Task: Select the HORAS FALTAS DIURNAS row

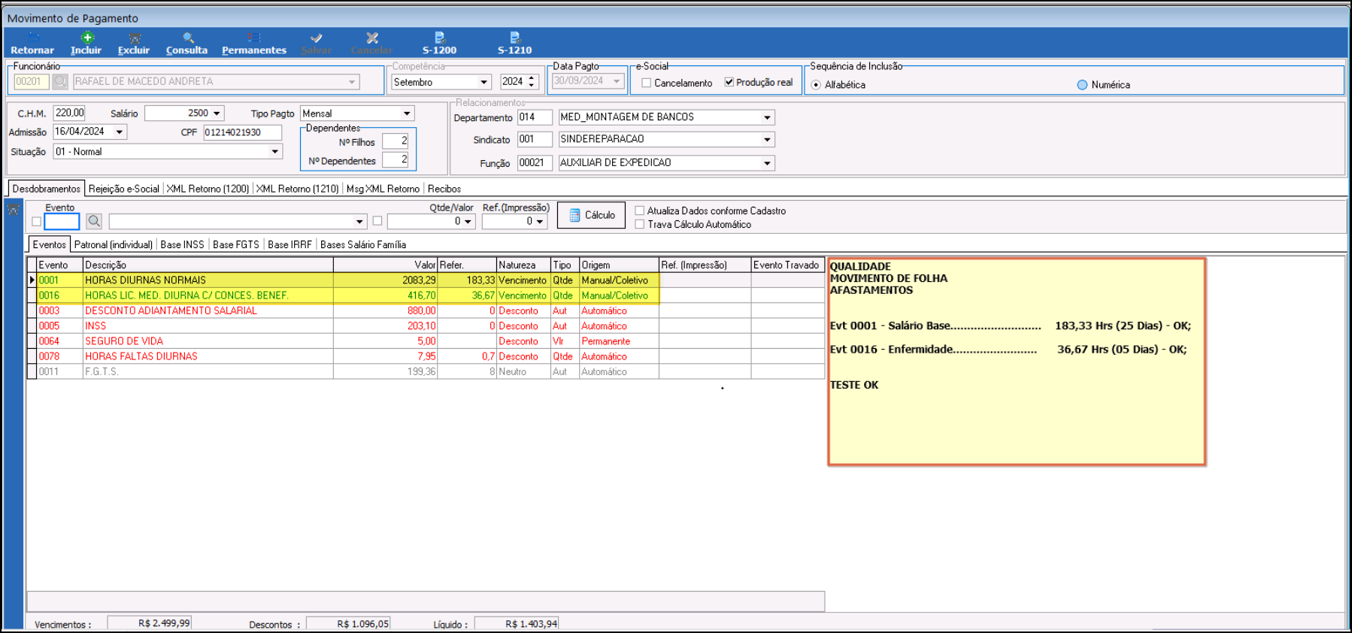Action: pyautogui.click(x=426, y=356)
